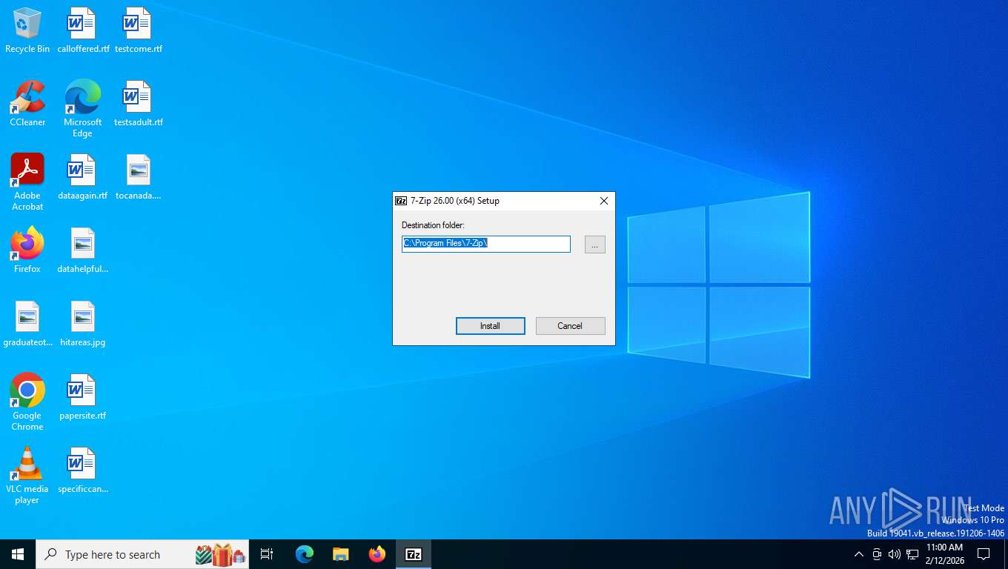Select the Adobe Acrobat desktop shortcut

[27, 182]
